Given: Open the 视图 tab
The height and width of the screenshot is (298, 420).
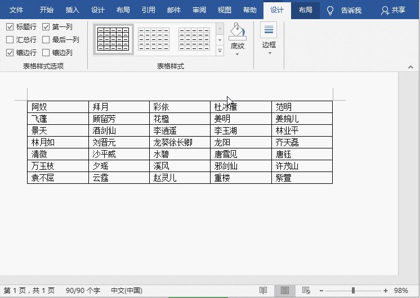Looking at the screenshot, I should [225, 10].
